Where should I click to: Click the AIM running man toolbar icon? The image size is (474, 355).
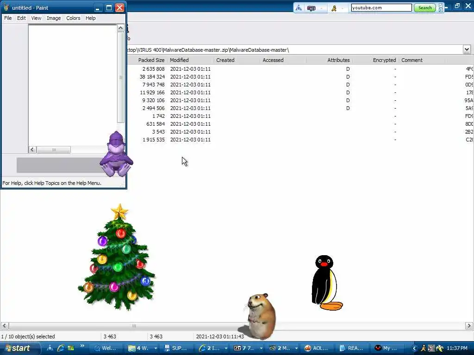[x=334, y=8]
